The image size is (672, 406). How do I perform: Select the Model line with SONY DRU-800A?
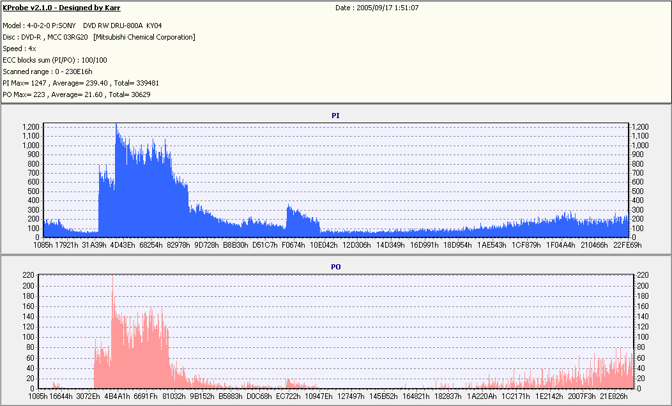[82, 26]
